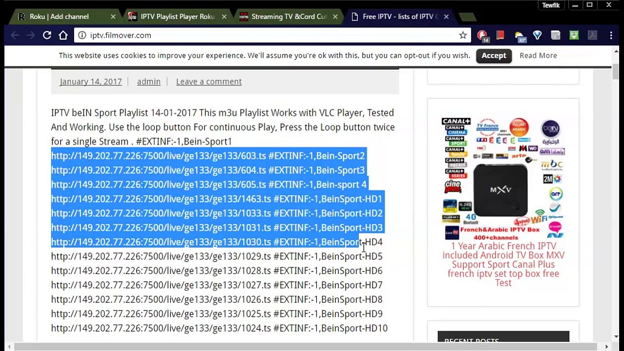Click the 1026.ts BeinSport-HD8 stream line
624x351 pixels.
(x=216, y=299)
